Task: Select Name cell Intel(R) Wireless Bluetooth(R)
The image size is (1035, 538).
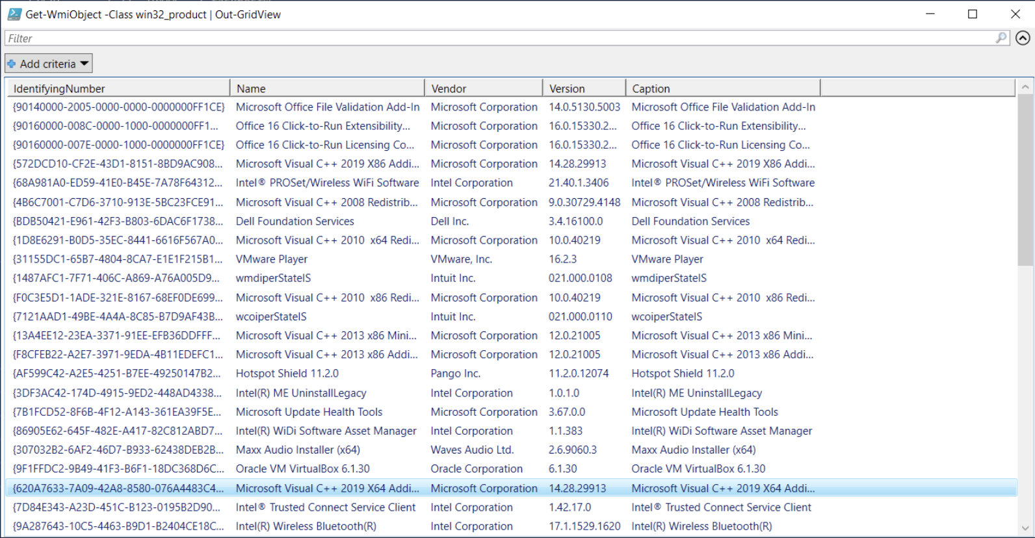Action: [306, 526]
